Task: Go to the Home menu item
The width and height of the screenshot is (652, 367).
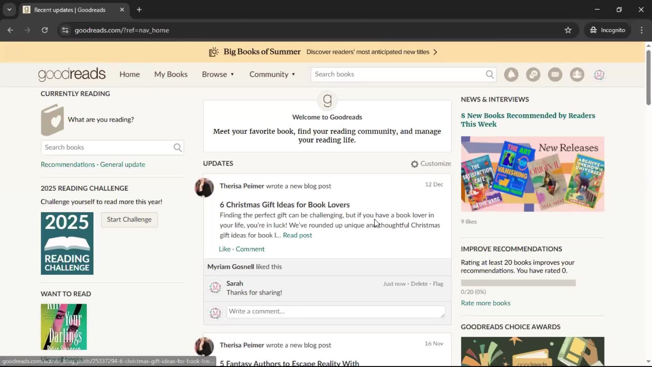Action: [x=129, y=74]
